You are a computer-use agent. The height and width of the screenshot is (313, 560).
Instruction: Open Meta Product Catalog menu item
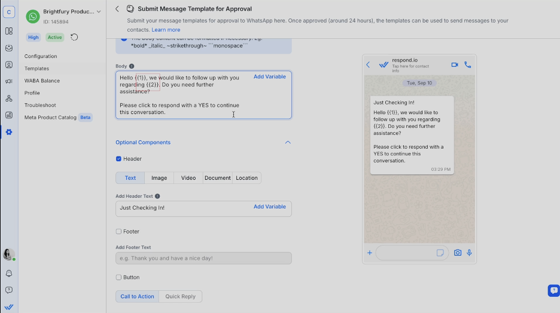[x=50, y=117]
